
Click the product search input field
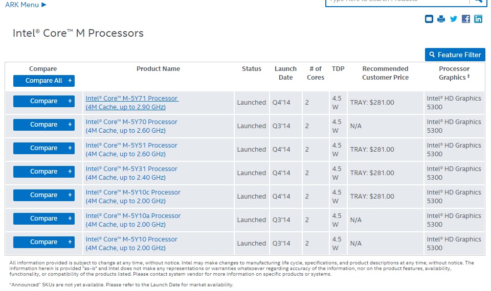[398, 2]
